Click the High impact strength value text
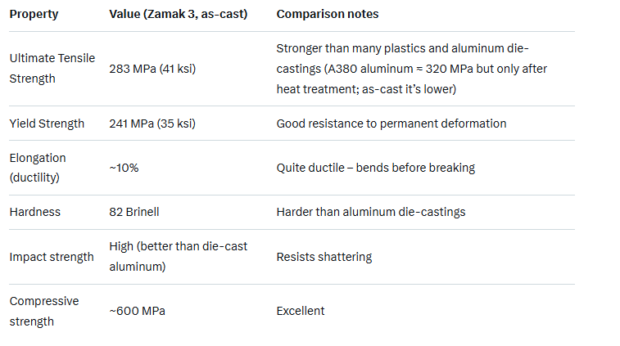This screenshot has width=620, height=346. pyautogui.click(x=178, y=257)
